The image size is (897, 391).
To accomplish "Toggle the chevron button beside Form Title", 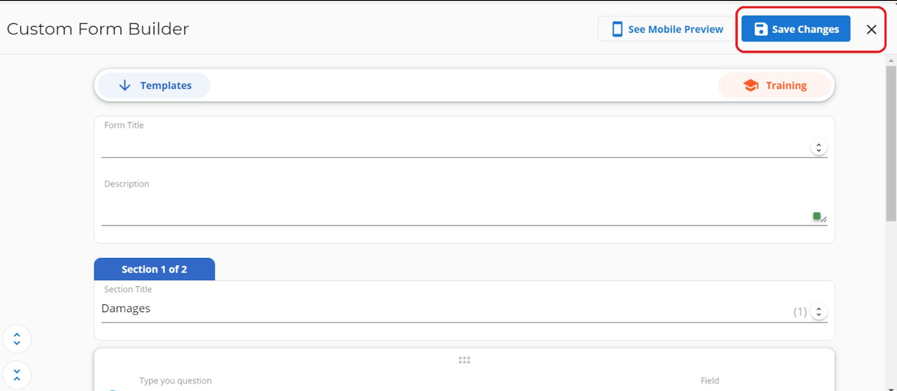I will coord(818,148).
